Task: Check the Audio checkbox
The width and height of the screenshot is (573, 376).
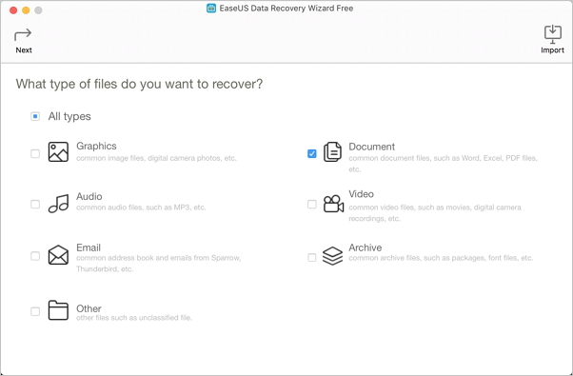Action: (x=35, y=204)
